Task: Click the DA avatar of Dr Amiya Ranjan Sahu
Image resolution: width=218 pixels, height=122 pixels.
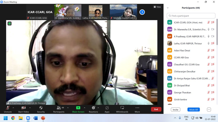Action: coord(169,78)
